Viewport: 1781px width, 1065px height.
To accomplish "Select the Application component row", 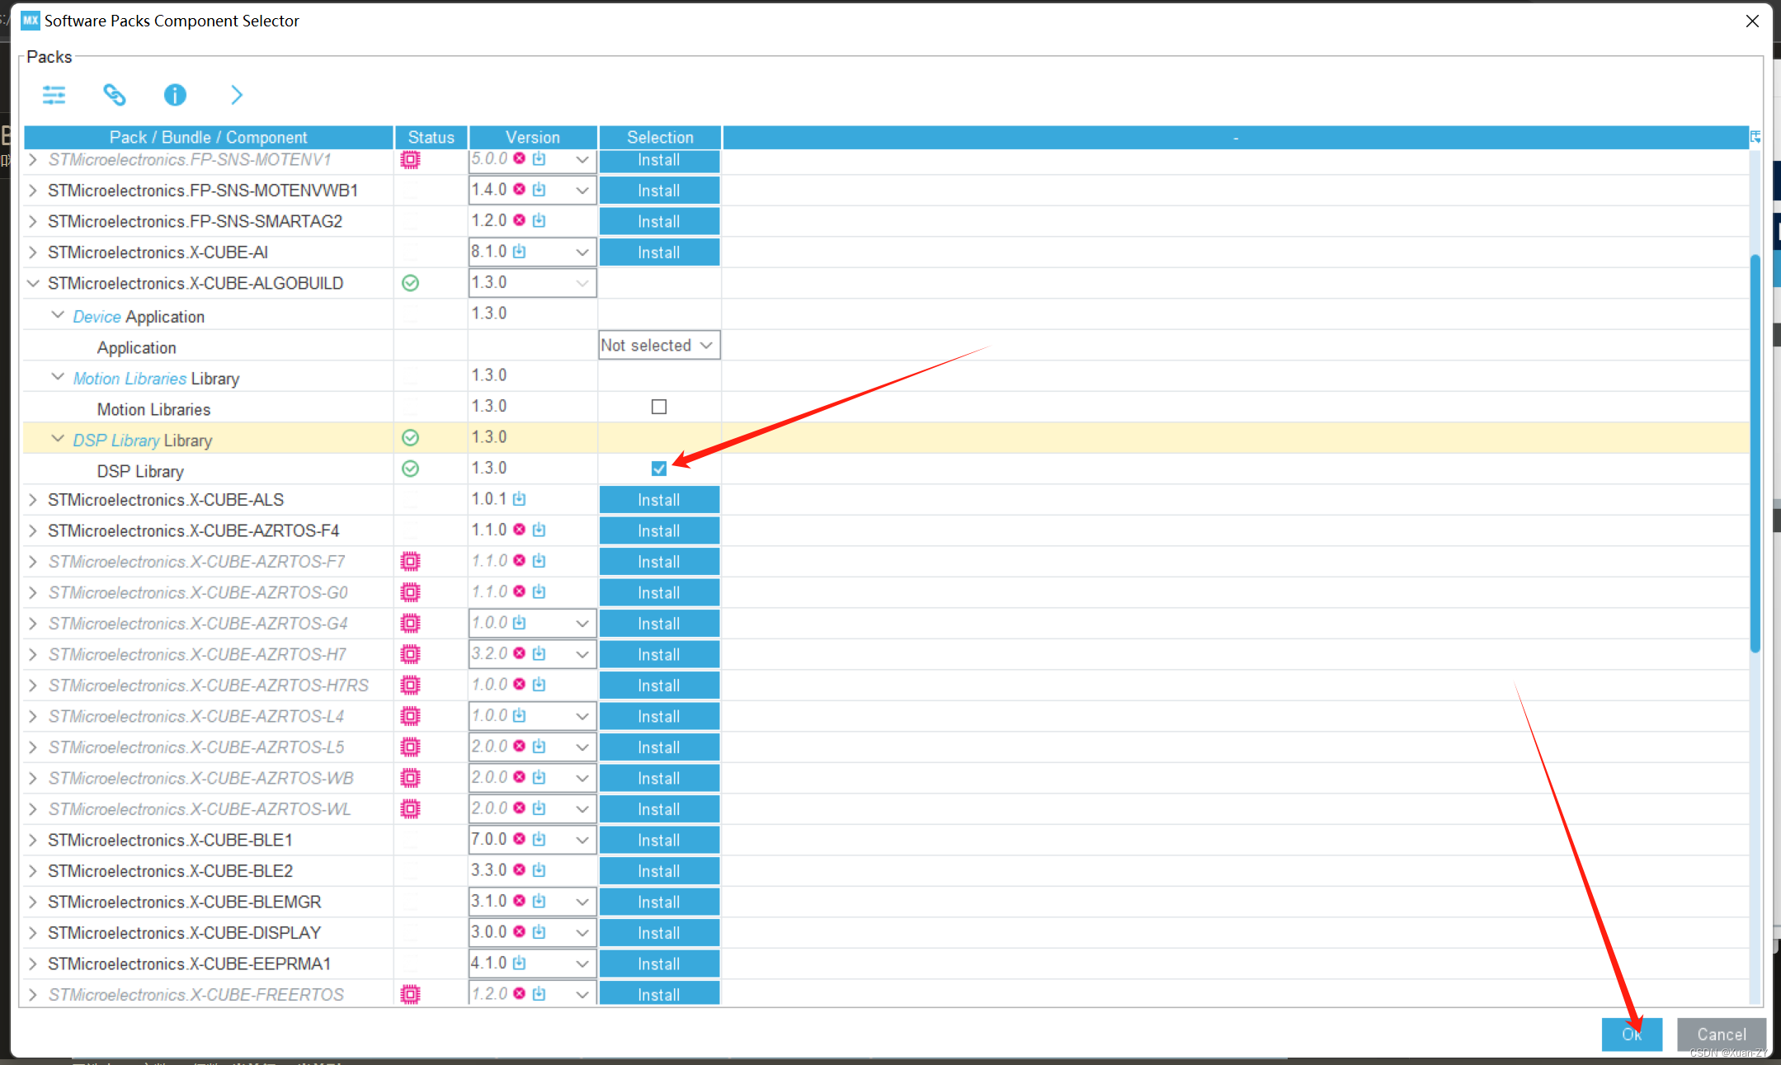I will (x=887, y=346).
